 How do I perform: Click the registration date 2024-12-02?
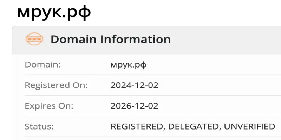(x=134, y=85)
